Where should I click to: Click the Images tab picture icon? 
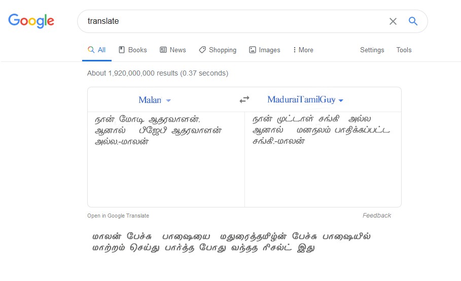coord(252,50)
